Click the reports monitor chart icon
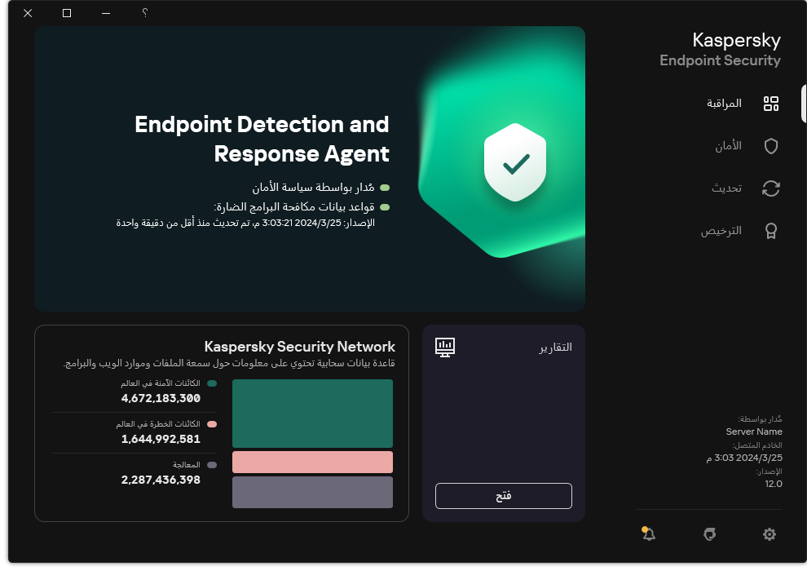The width and height of the screenshot is (807, 571). [x=445, y=347]
